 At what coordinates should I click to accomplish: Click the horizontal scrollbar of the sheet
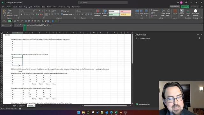105,106
